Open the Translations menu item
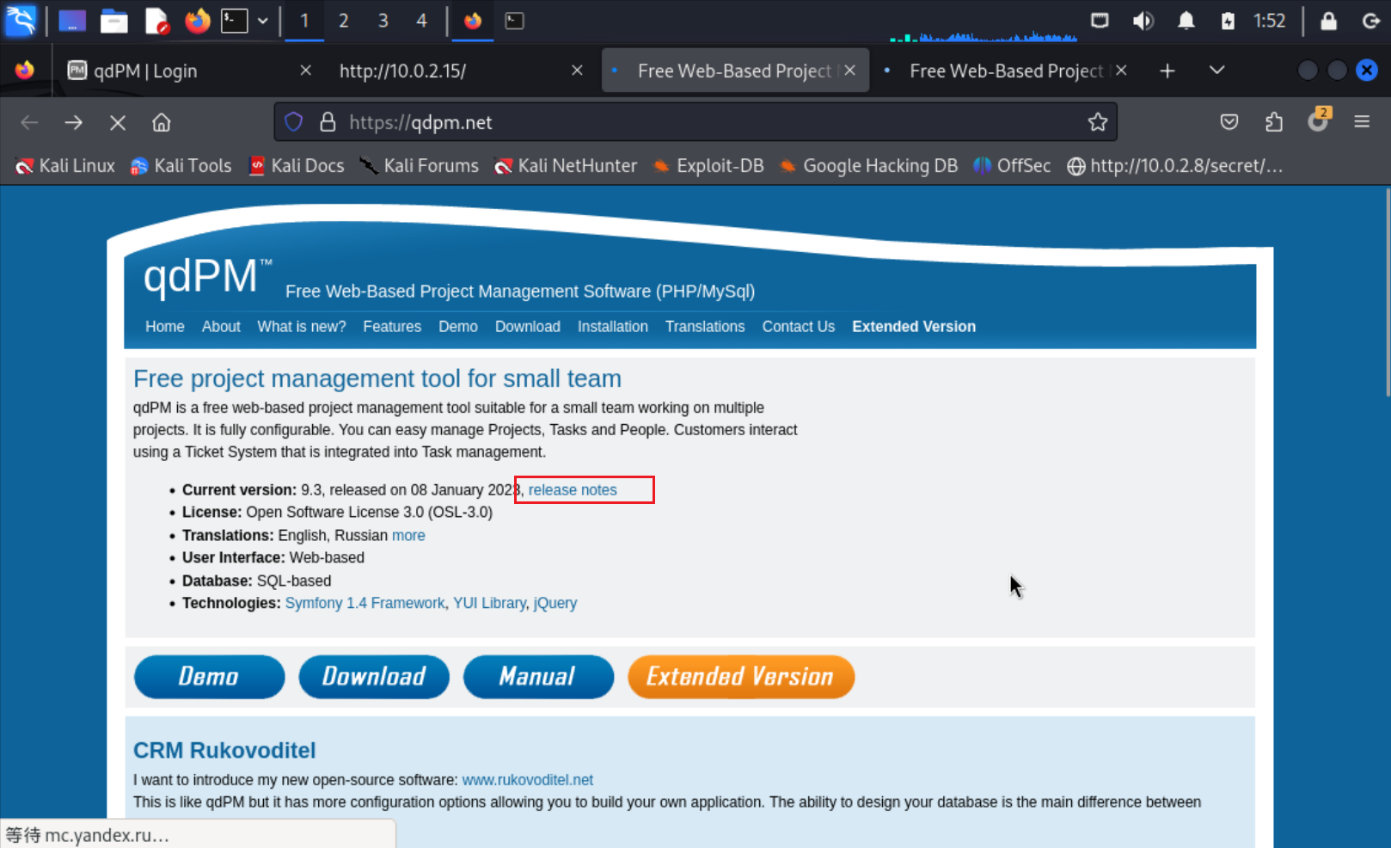Image resolution: width=1391 pixels, height=848 pixels. click(x=705, y=327)
